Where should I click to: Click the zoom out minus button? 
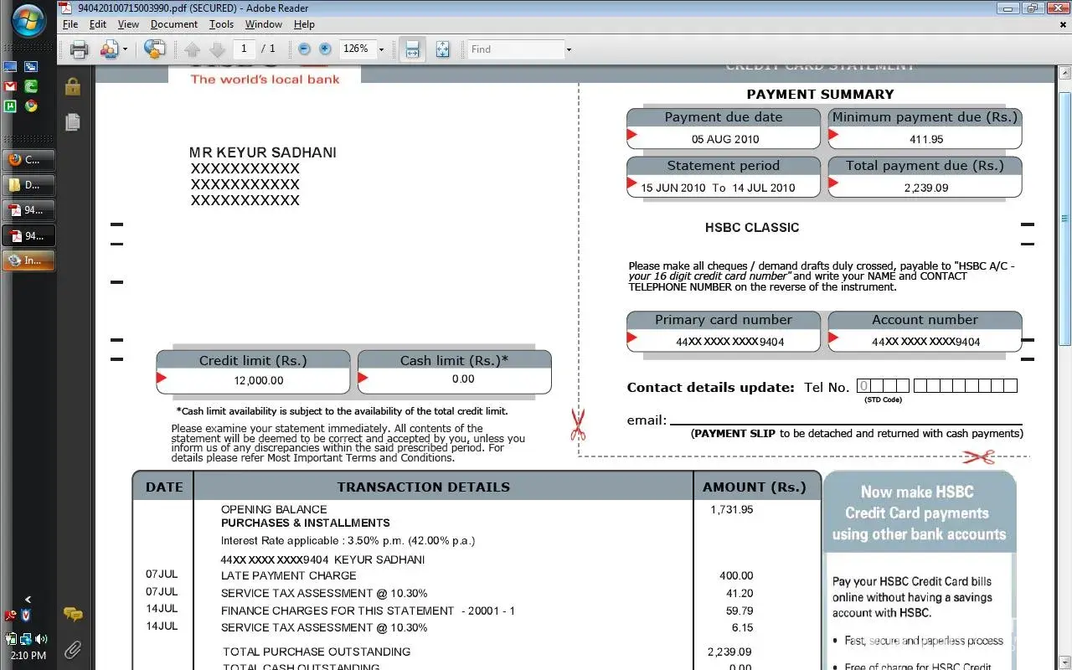click(304, 49)
